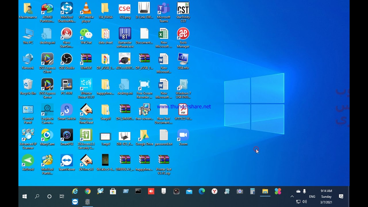Launch Logitech Camera shortcut
Image resolution: width=368 pixels, height=207 pixels.
pos(47,114)
